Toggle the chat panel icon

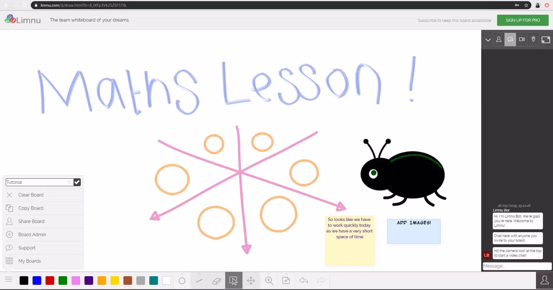(510, 39)
